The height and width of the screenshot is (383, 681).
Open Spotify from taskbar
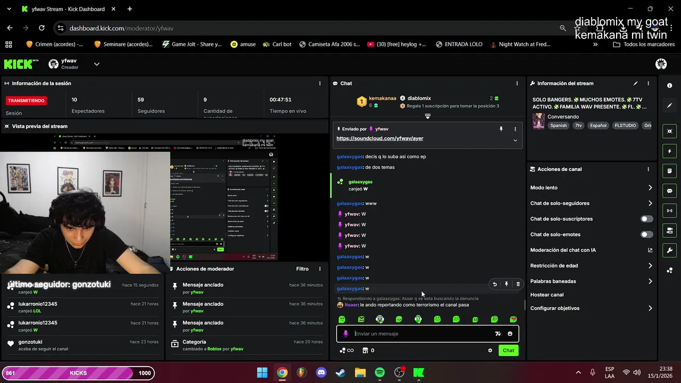click(x=380, y=373)
